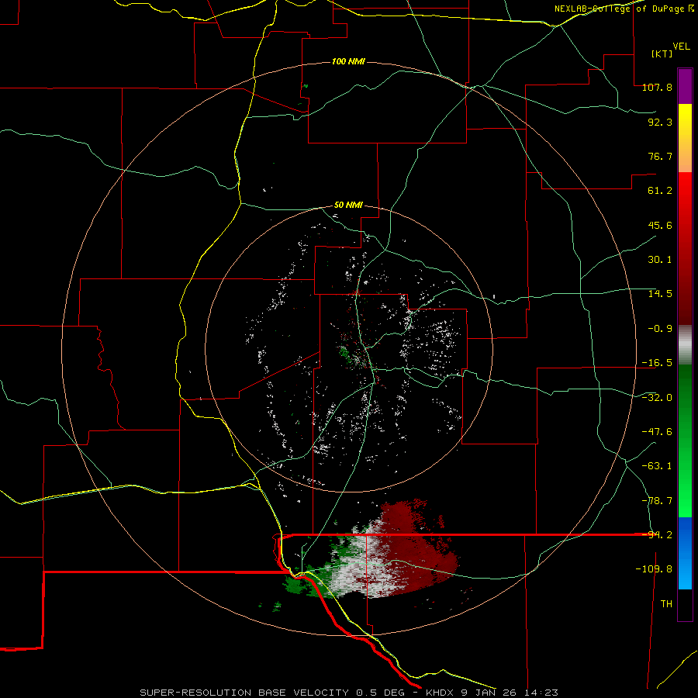
Task: Click the 45.6 velocity scale value
Action: 660,225
